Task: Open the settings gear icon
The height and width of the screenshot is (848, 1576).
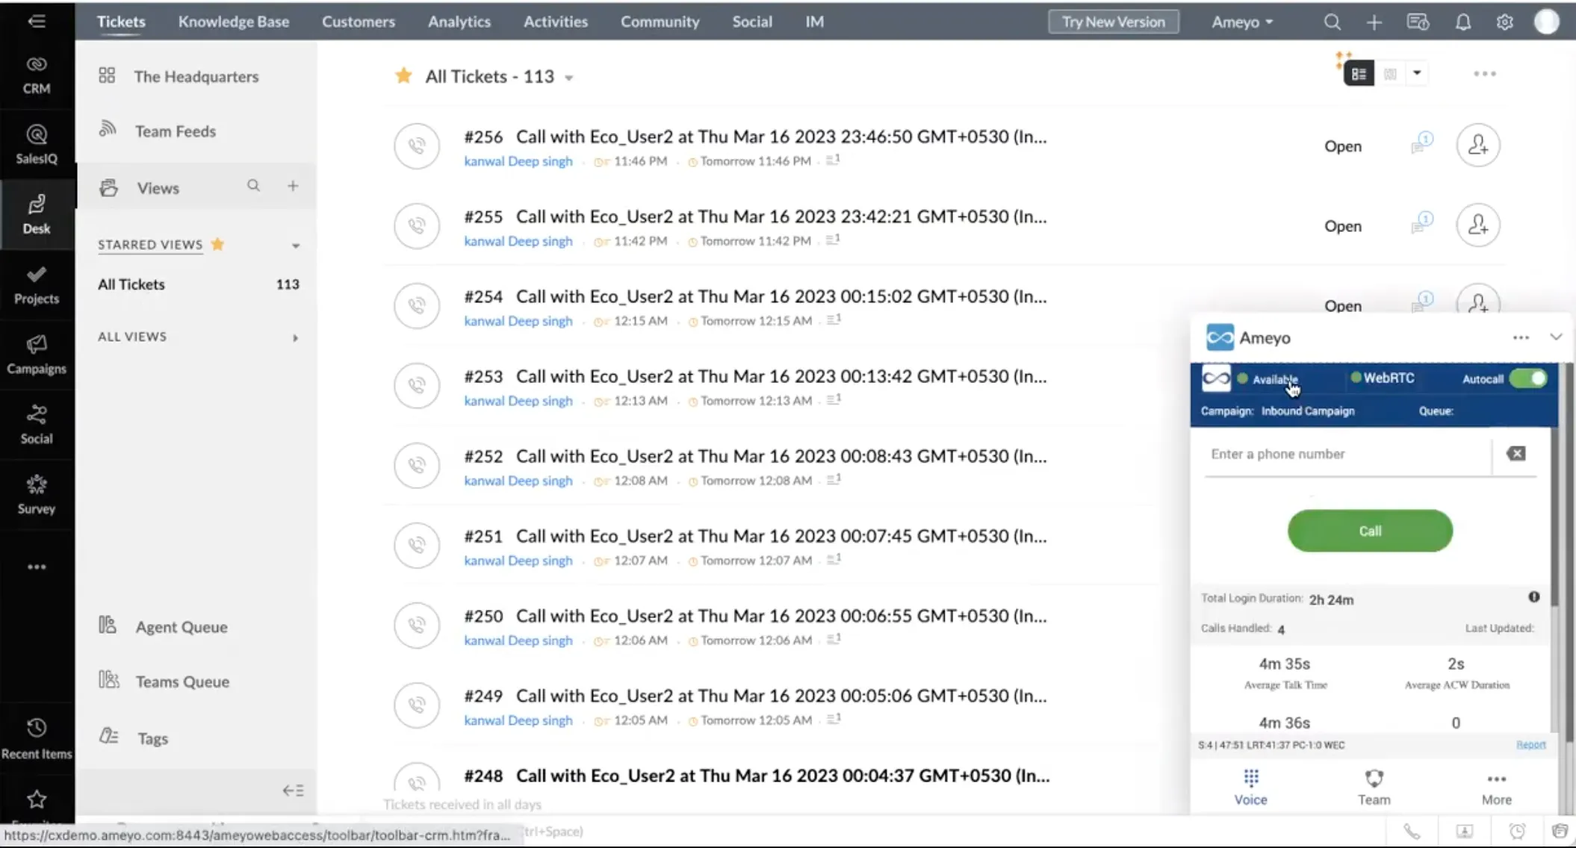Action: click(1504, 22)
